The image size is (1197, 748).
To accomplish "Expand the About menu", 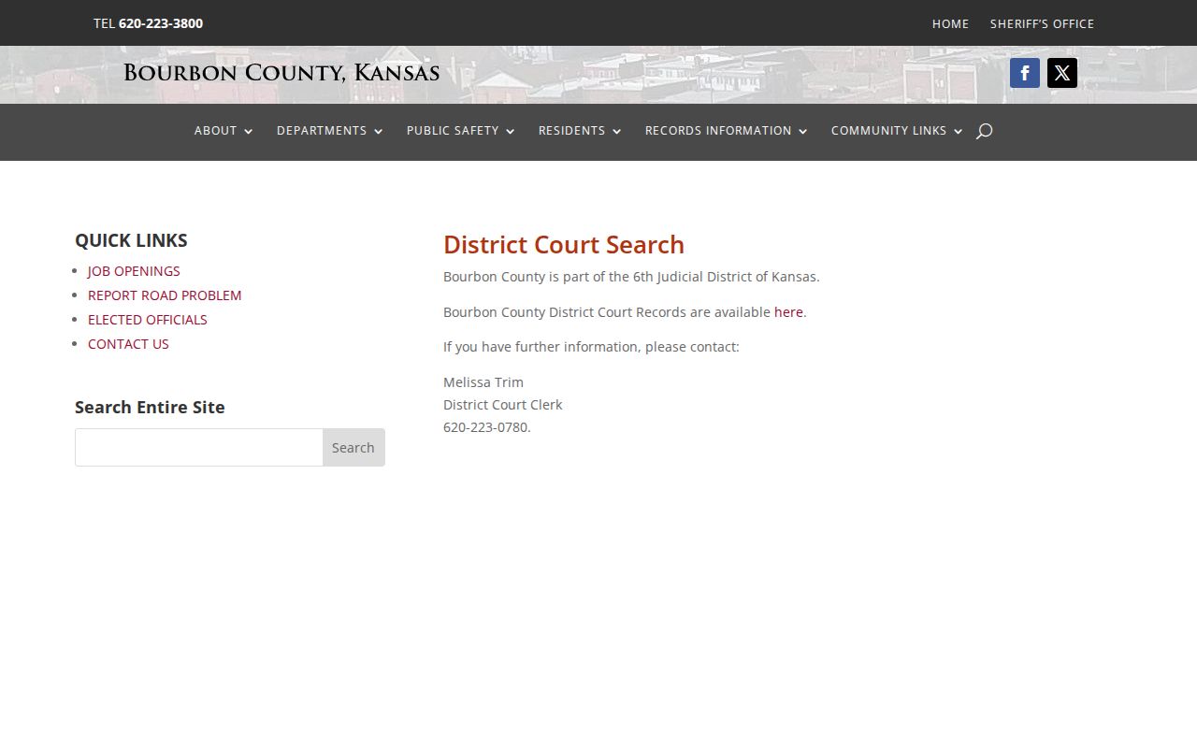I will (224, 131).
